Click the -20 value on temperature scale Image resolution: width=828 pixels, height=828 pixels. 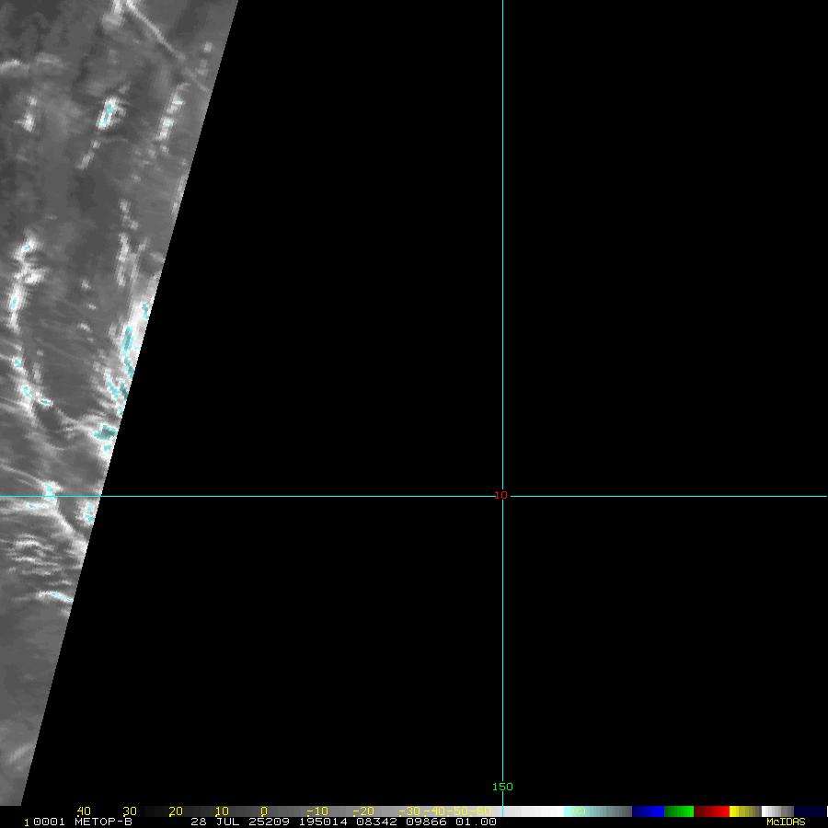[363, 811]
